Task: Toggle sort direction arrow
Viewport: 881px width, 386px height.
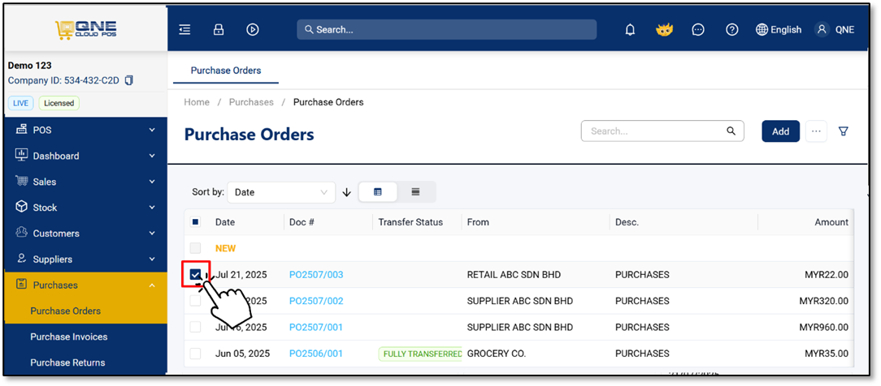Action: (x=347, y=192)
